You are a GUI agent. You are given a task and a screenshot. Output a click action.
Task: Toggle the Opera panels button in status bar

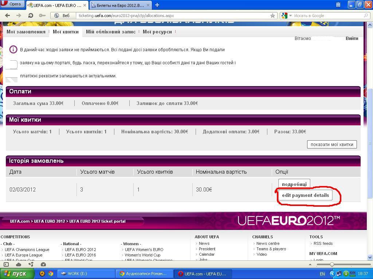coord(6,264)
